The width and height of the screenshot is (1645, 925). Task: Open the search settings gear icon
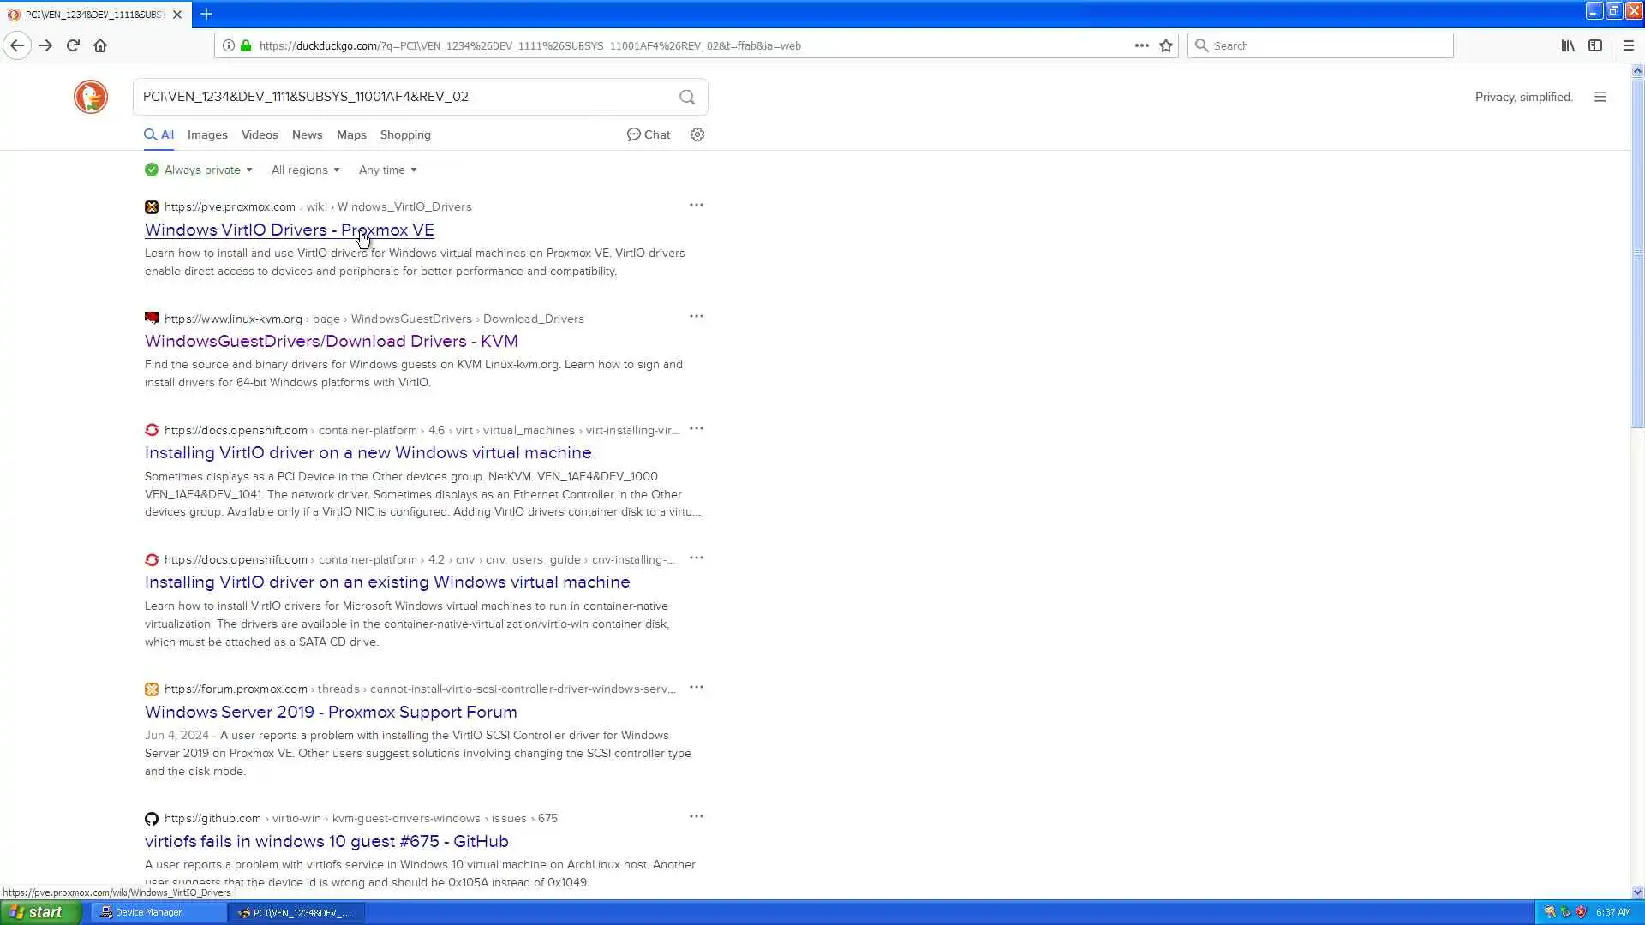[697, 134]
